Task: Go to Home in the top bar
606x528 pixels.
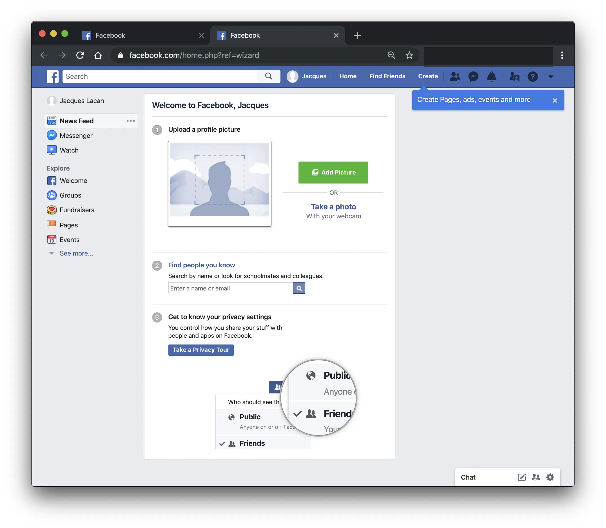Action: point(348,76)
